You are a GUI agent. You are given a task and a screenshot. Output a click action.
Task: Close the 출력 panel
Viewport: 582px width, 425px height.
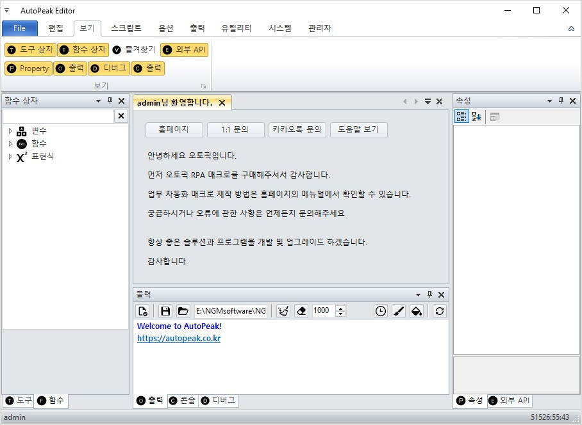tap(442, 295)
